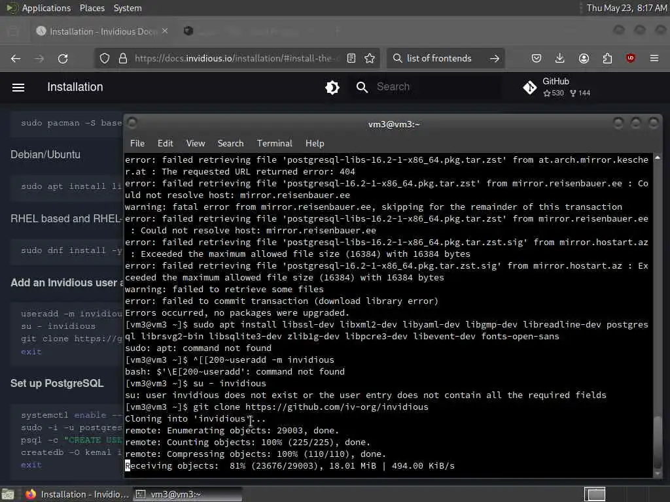This screenshot has height=502, width=670.
Task: Click the 'Set up PostgreSQL' heading
Action: click(x=57, y=383)
